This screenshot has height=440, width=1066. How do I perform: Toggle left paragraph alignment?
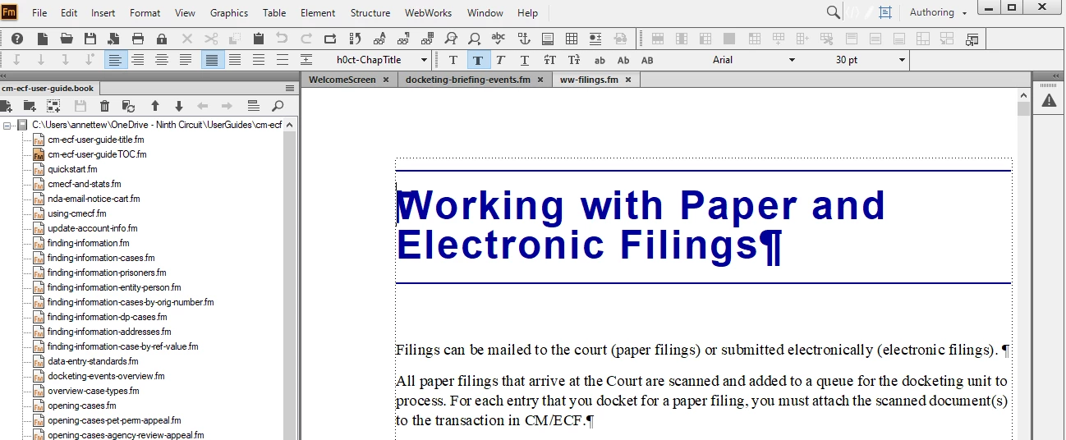tap(115, 60)
